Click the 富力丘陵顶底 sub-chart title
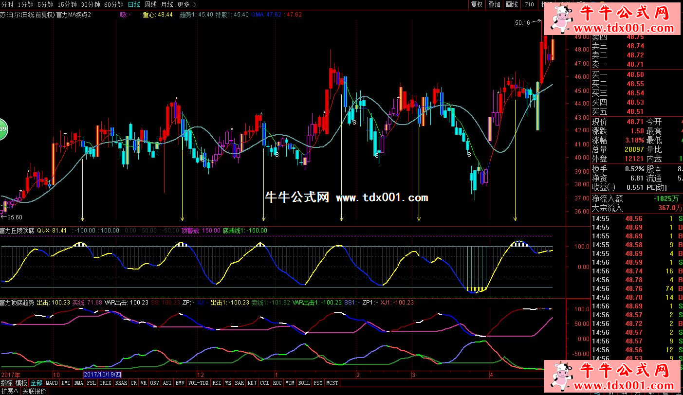Screen dimensions: 683x395 tap(17, 231)
